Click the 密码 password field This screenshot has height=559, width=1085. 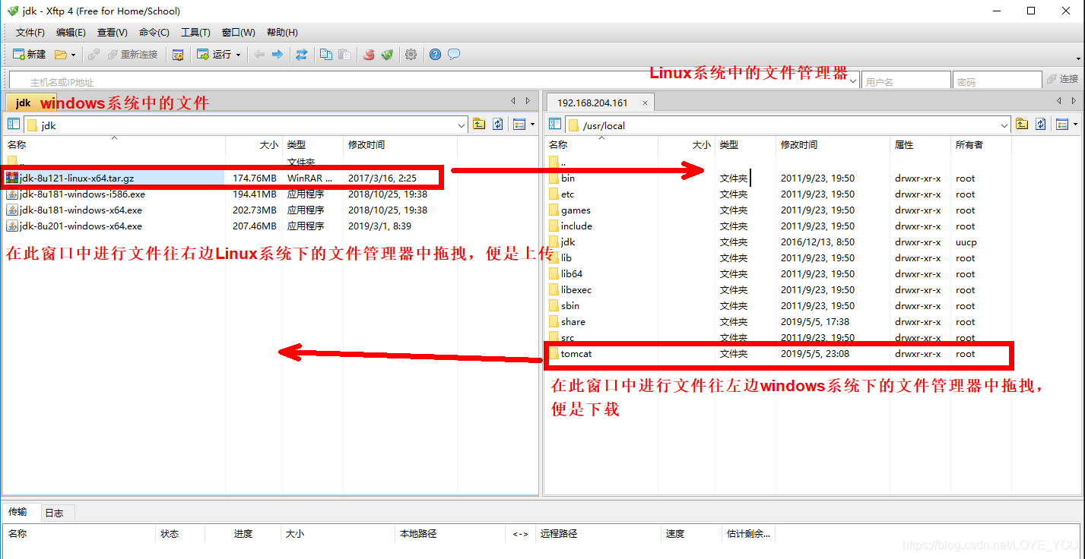tap(998, 81)
